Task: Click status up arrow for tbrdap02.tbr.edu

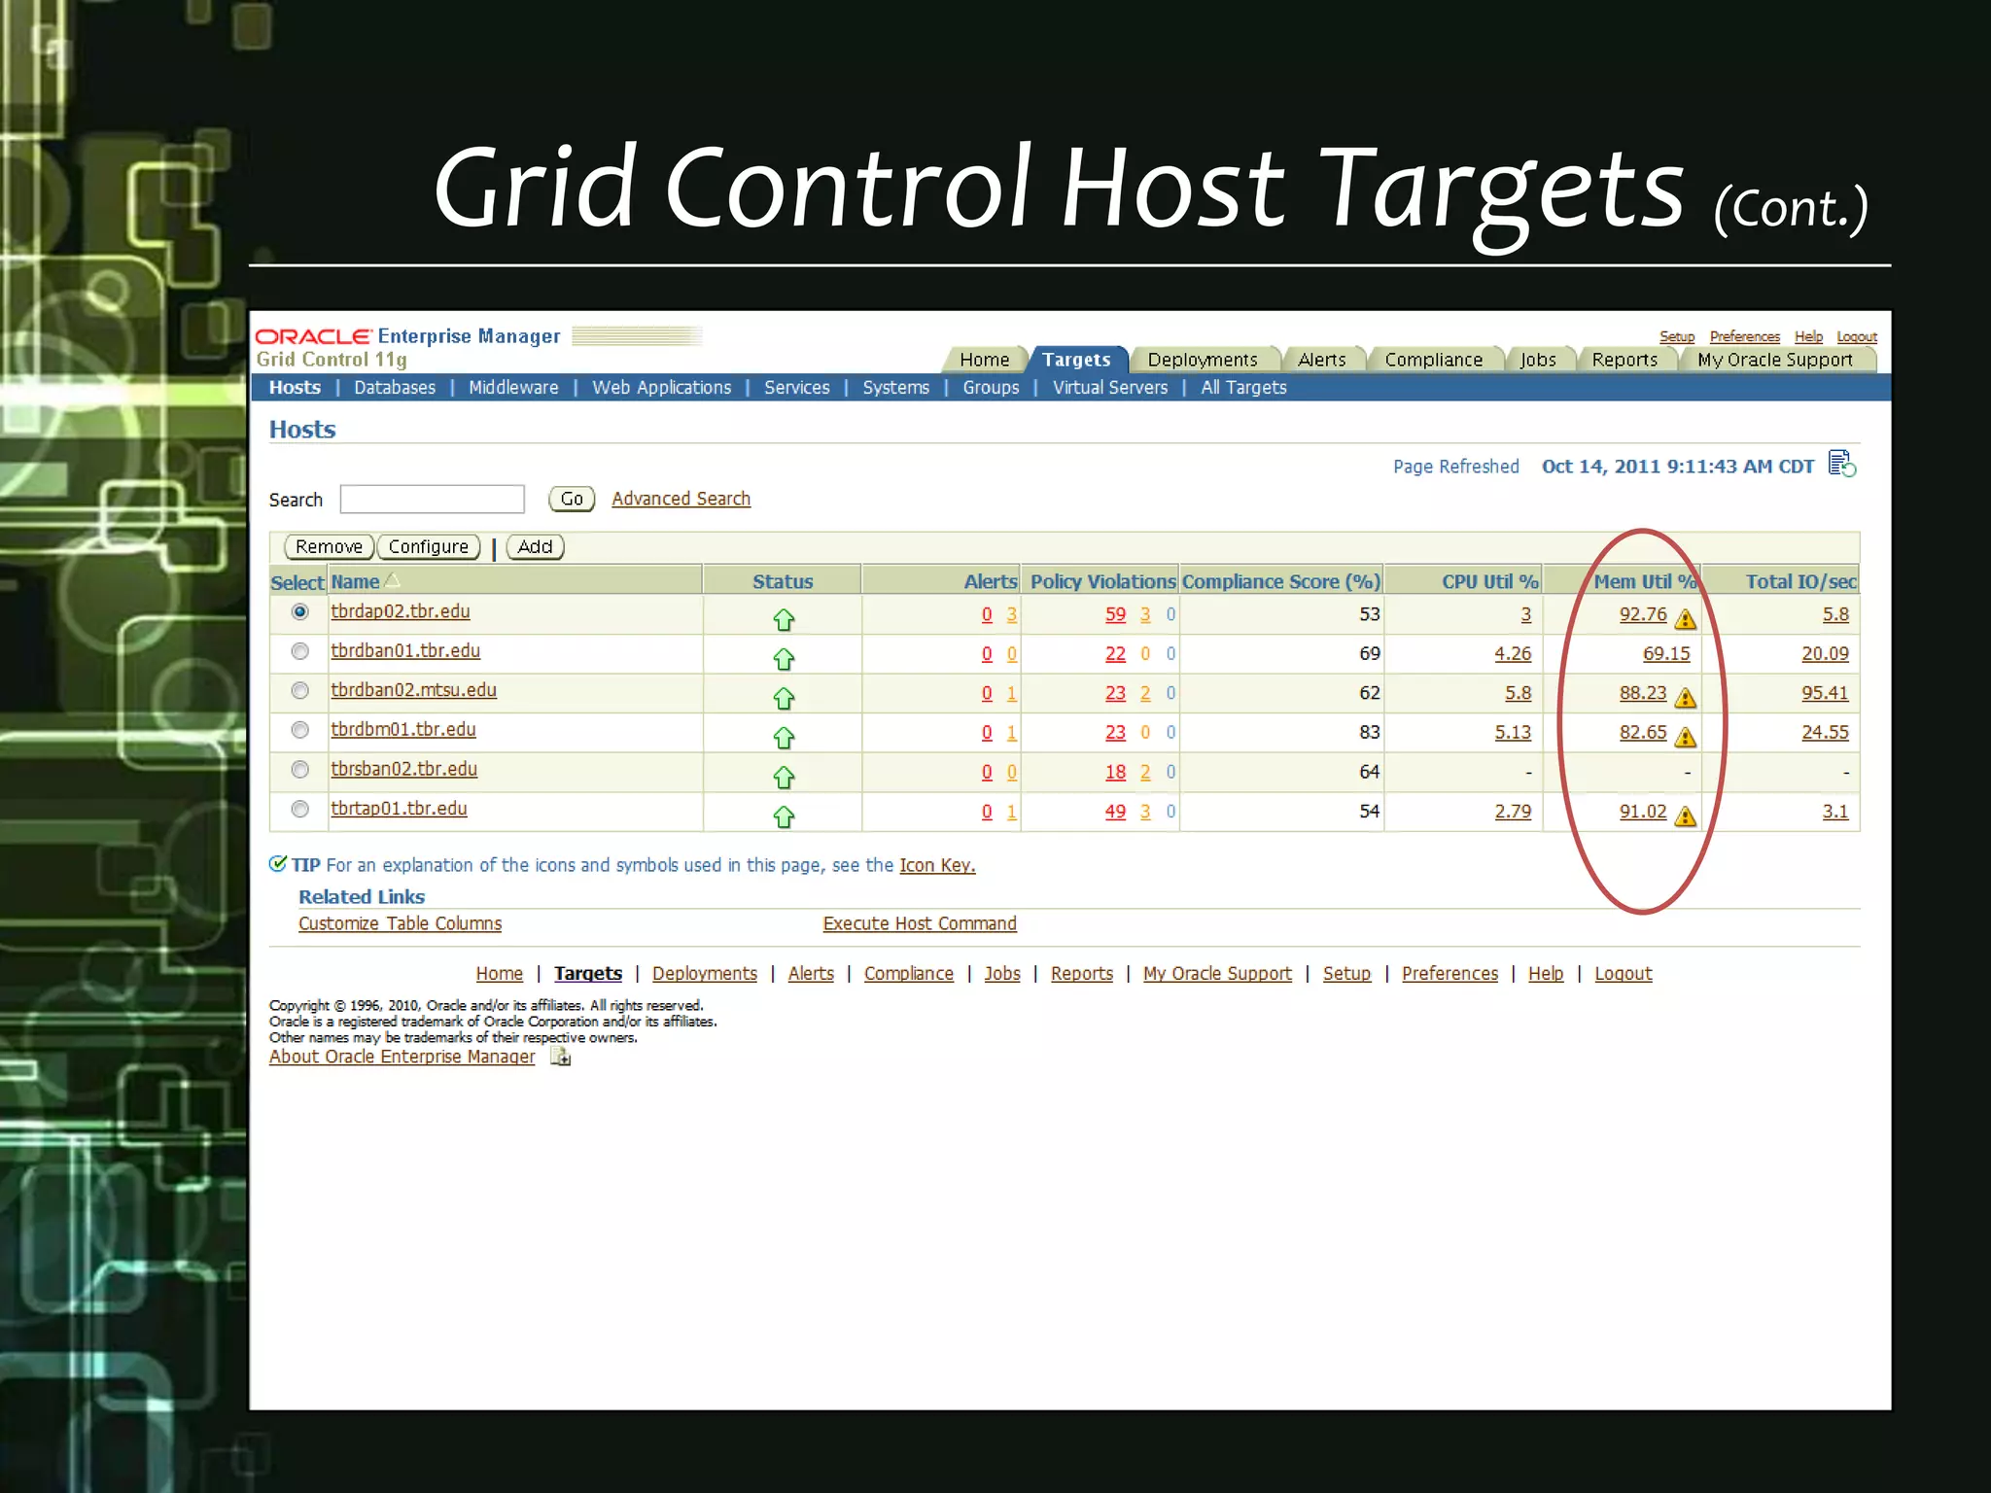Action: point(784,619)
